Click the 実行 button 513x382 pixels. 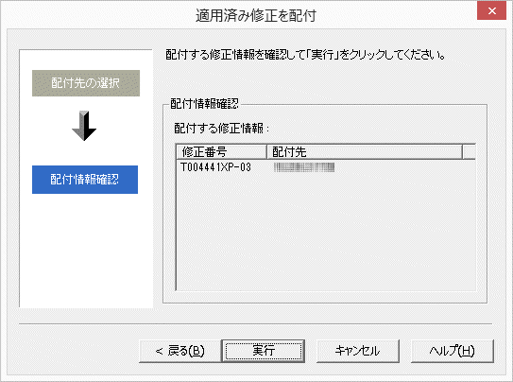pyautogui.click(x=264, y=351)
